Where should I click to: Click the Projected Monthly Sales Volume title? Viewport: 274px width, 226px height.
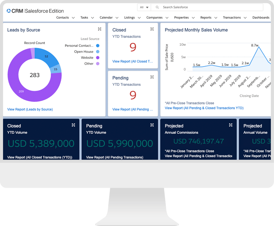point(196,30)
